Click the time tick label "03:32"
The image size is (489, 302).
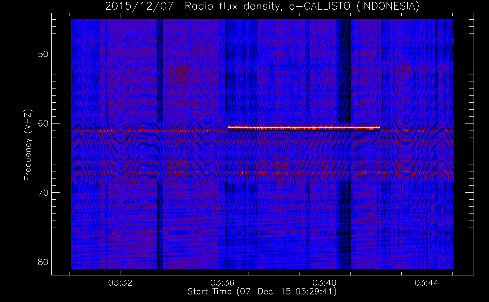click(x=120, y=283)
